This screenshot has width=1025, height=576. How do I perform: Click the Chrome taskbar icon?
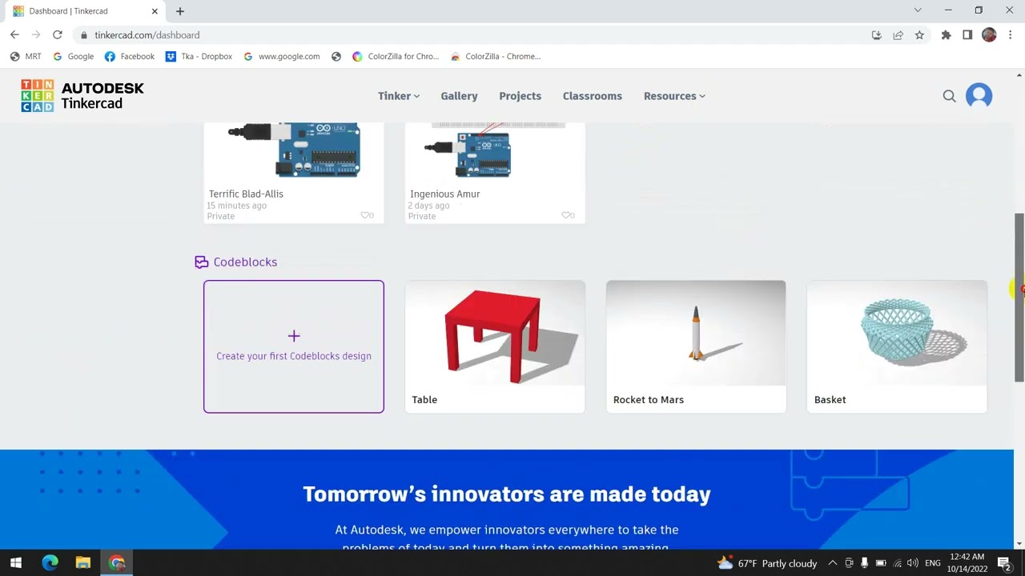[117, 563]
